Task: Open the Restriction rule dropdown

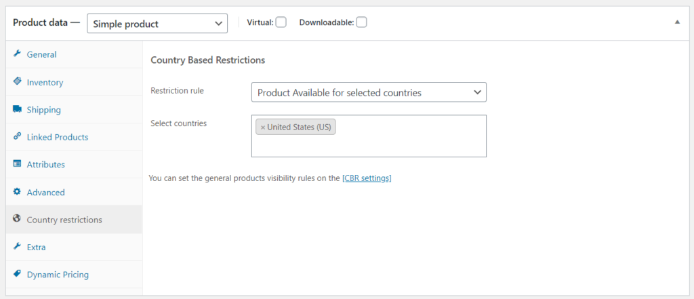Action: pos(369,92)
